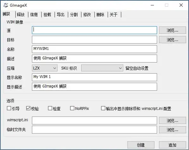The width and height of the screenshot is (189, 150).
Task: Open the 信息 tab
Action: (34, 15)
